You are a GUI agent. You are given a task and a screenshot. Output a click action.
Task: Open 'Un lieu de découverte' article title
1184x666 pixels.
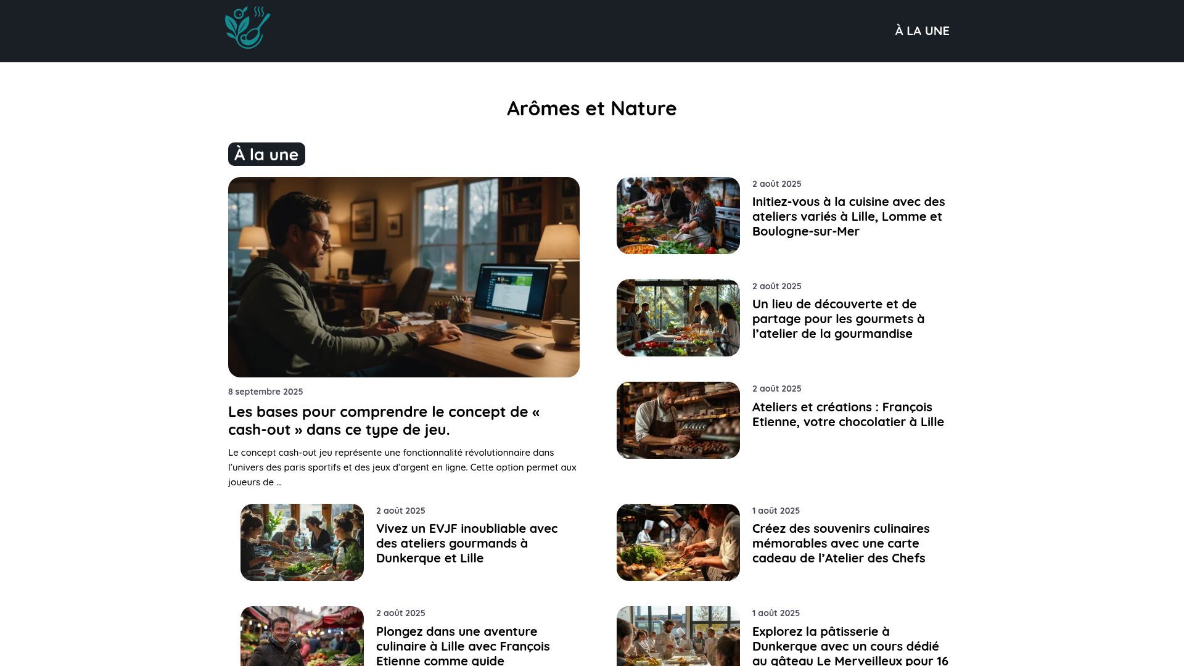tap(838, 319)
